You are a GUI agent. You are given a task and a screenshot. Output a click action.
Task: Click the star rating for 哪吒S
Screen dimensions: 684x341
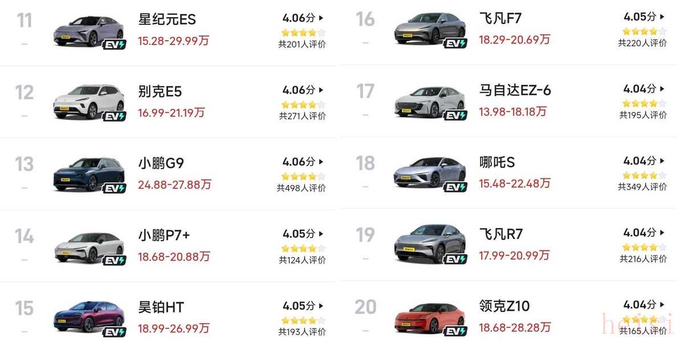click(x=644, y=175)
